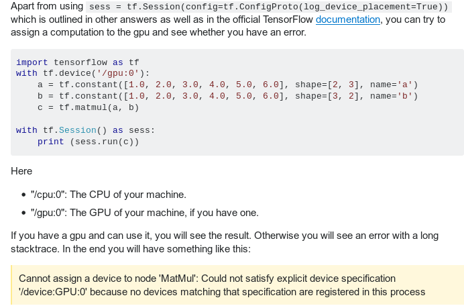Click the yellow 'Cannot assign a device' error quote

coord(235,285)
